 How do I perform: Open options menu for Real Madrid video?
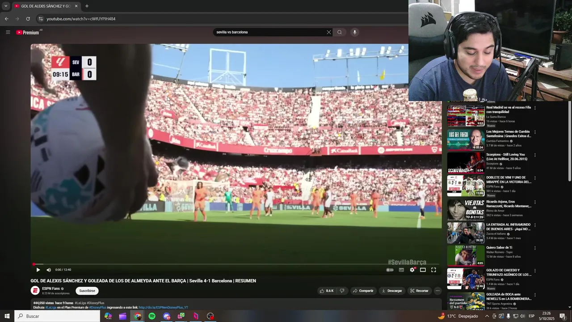tap(535, 108)
